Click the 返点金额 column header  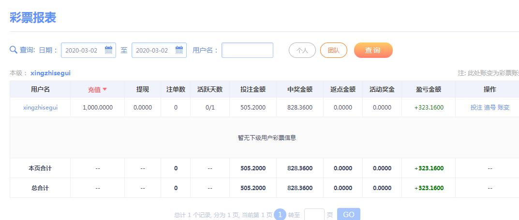[343, 89]
